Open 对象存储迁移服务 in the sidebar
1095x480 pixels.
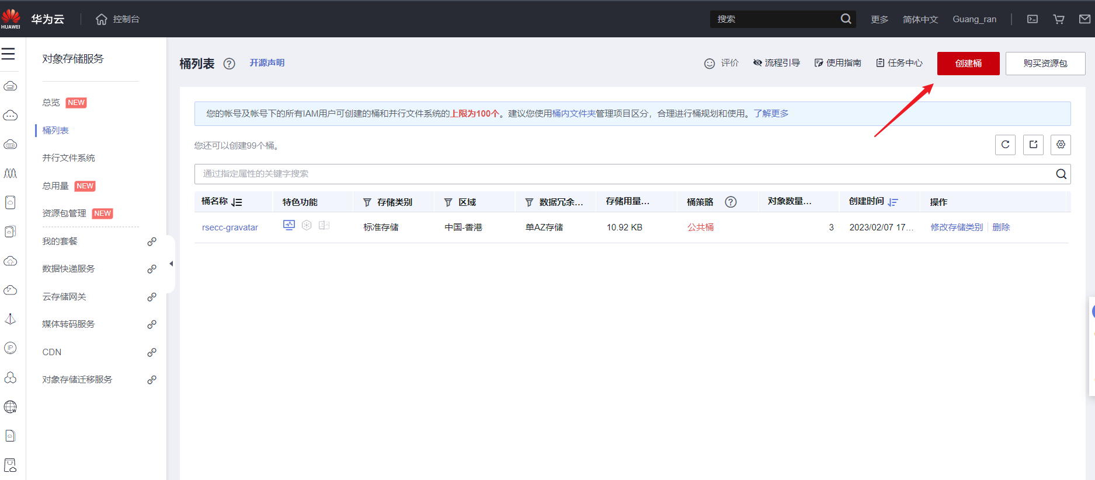pyautogui.click(x=77, y=380)
